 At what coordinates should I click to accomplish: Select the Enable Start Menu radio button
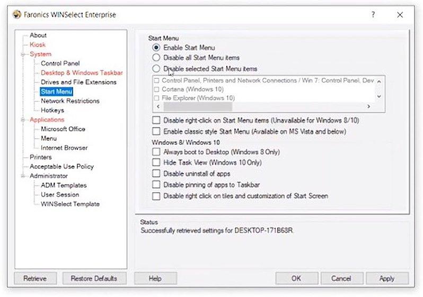(x=156, y=48)
